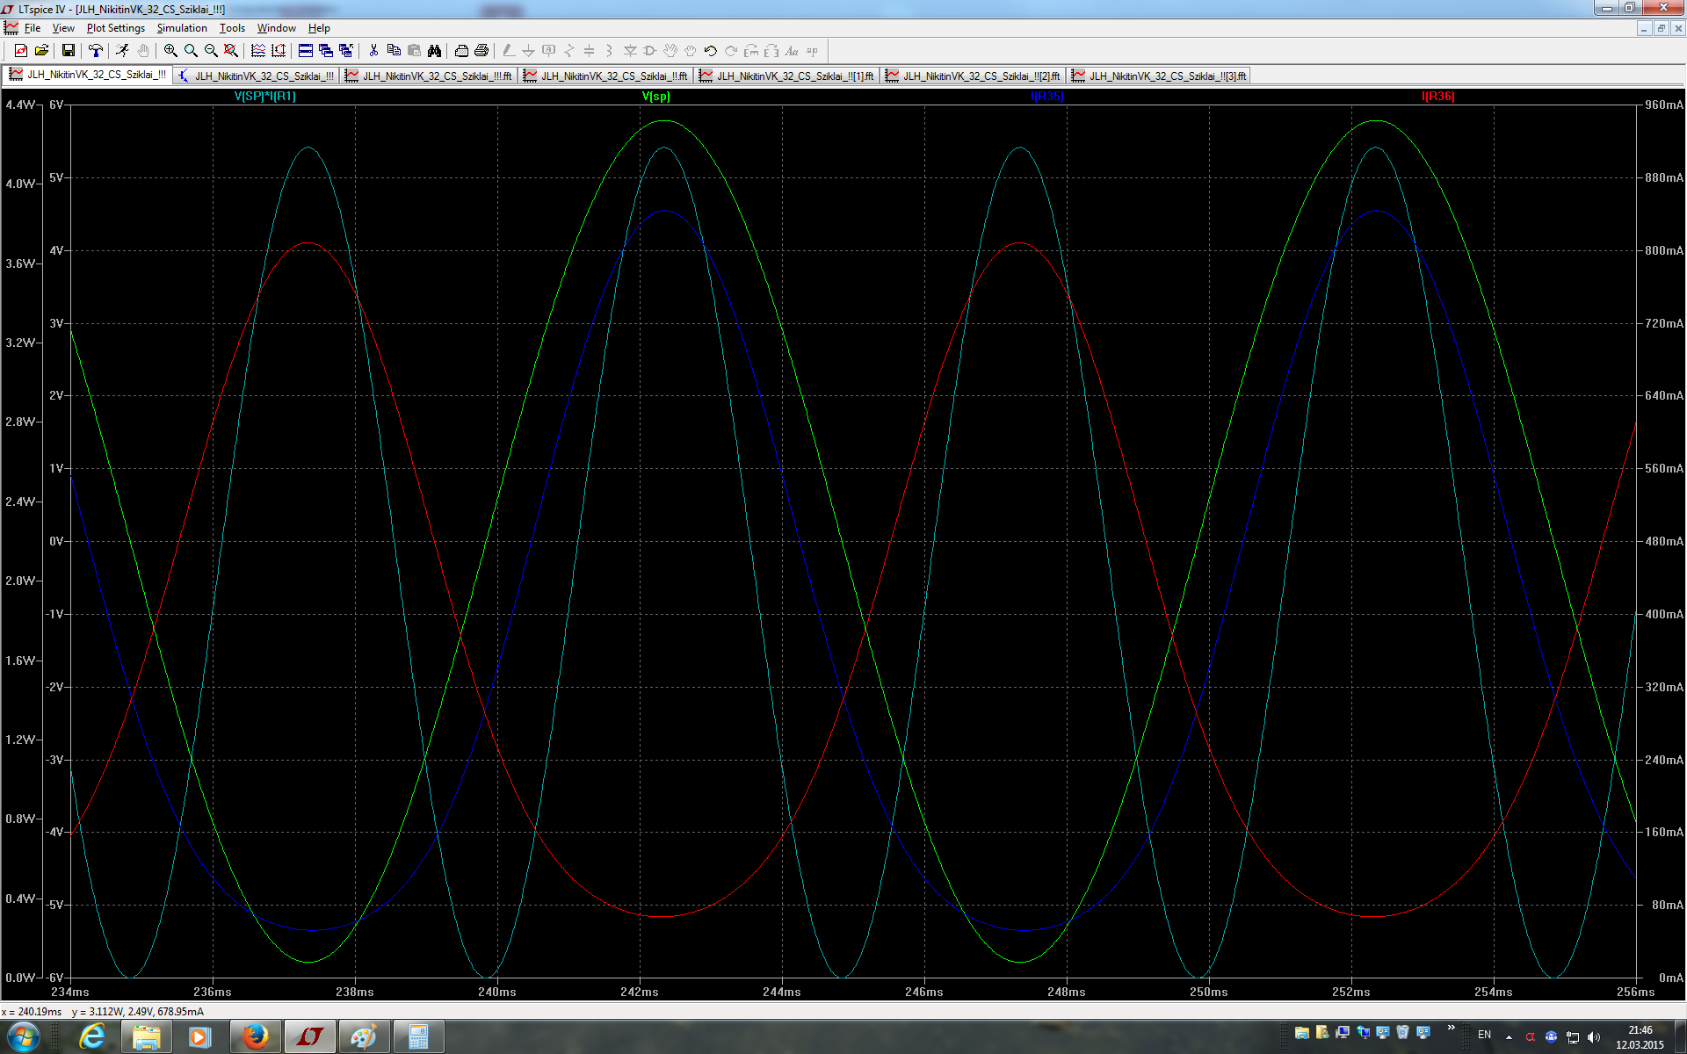Open the File menu
The height and width of the screenshot is (1054, 1687).
tap(33, 28)
